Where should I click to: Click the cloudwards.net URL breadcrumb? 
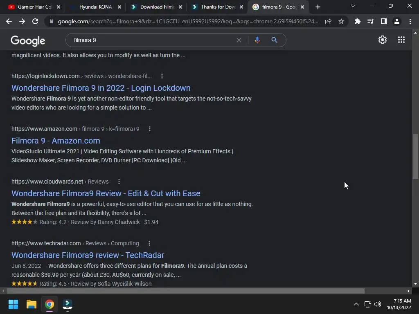click(x=60, y=182)
